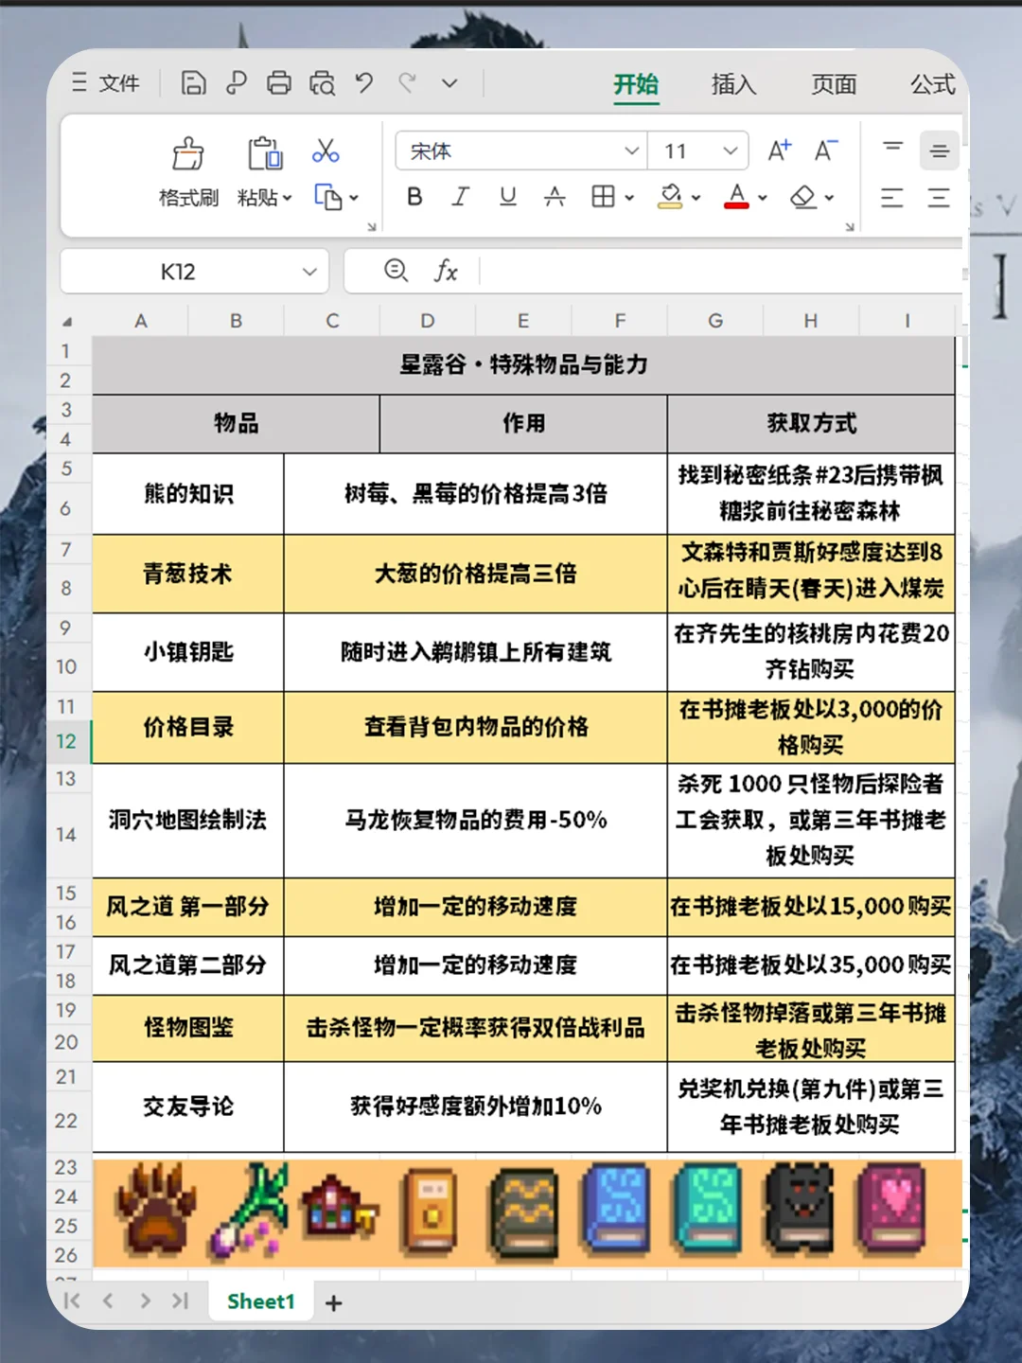Screen dimensions: 1022x1363
Task: Click the title cell 星露谷・特殊物品与能力
Action: (x=523, y=365)
